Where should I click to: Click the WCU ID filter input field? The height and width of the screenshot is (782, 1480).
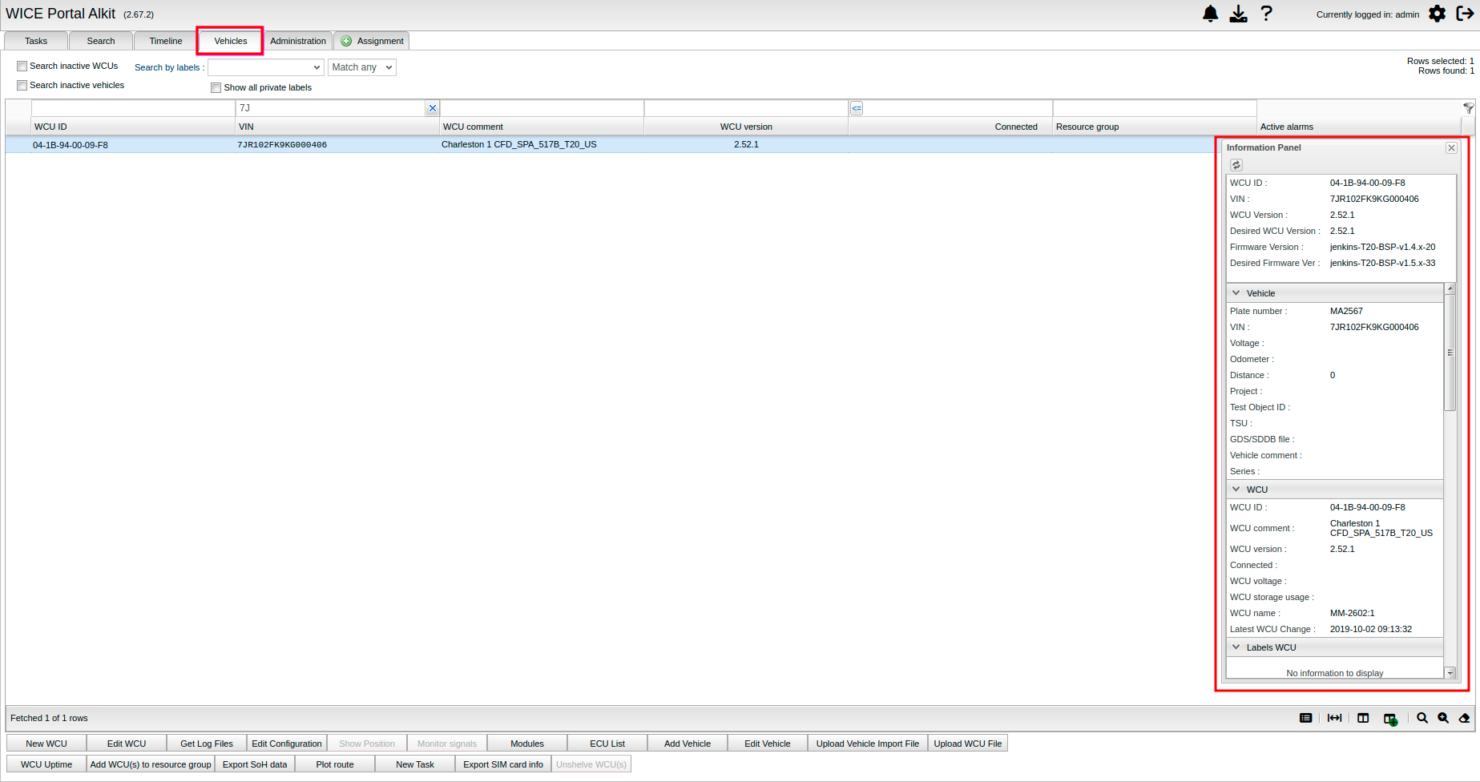132,108
